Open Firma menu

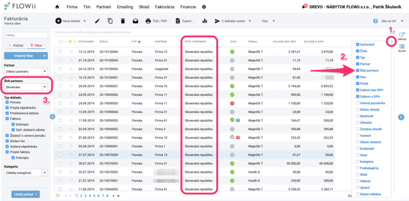point(72,7)
